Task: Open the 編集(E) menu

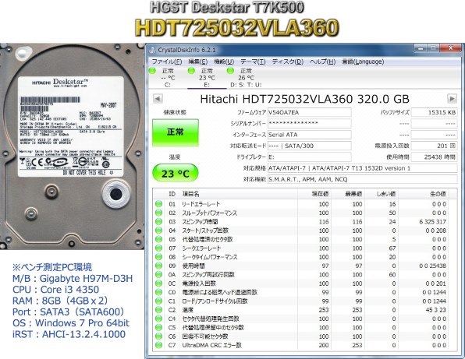Action: (x=198, y=62)
